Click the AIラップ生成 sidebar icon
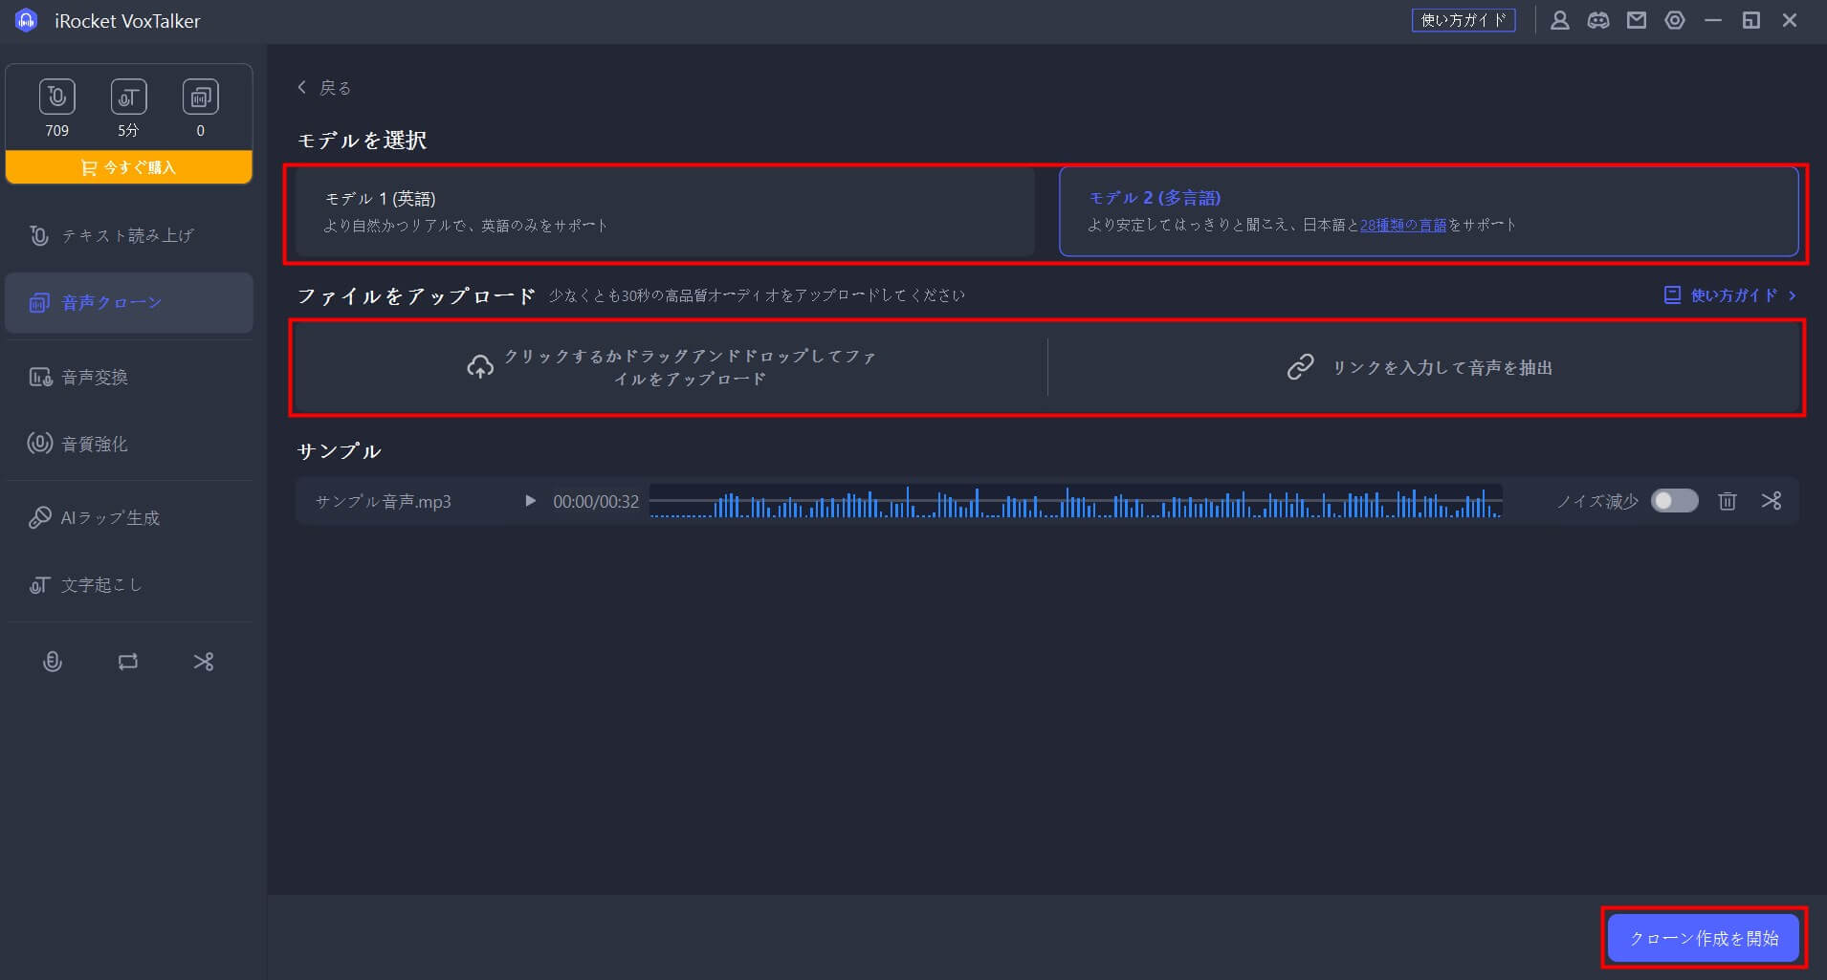Viewport: 1827px width, 980px height. (39, 517)
